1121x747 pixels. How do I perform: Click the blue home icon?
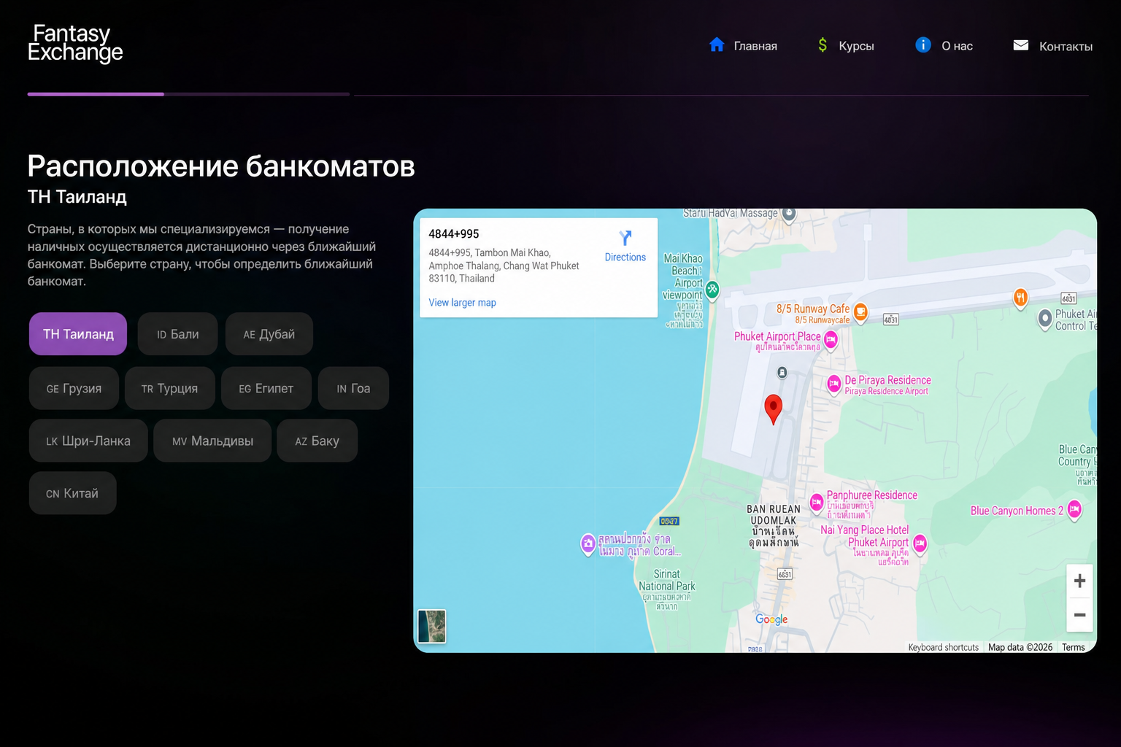(717, 45)
